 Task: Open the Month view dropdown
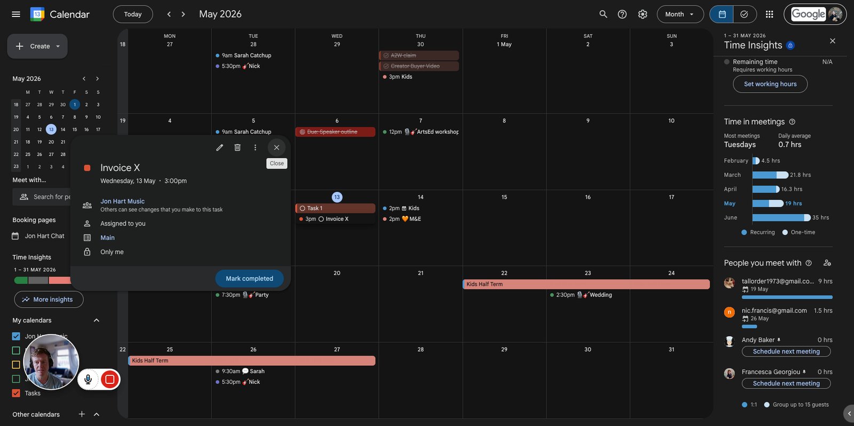tap(679, 14)
